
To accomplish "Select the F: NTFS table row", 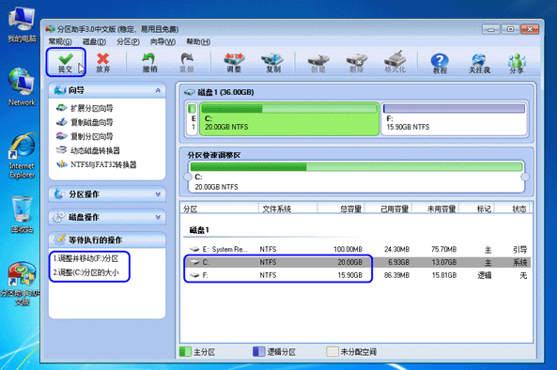I will coord(357,275).
